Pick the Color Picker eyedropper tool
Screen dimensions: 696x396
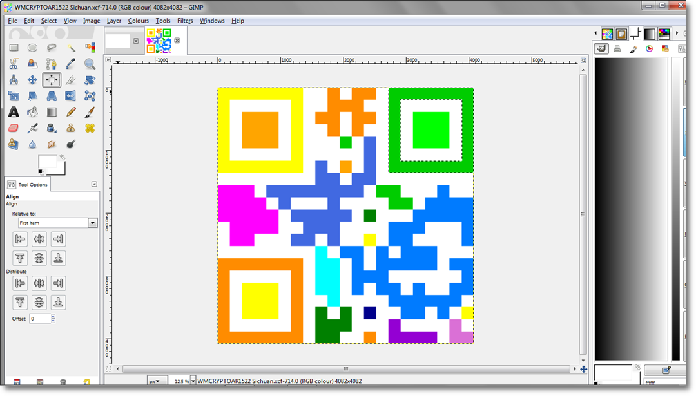[x=71, y=64]
